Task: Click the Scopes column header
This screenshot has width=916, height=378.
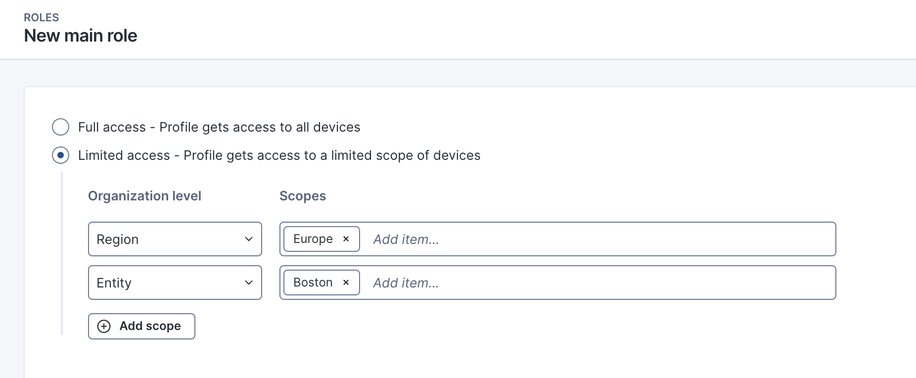Action: pos(303,196)
